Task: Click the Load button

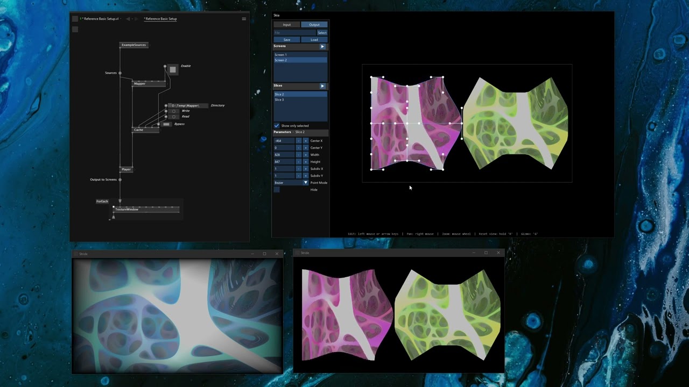Action: point(314,40)
